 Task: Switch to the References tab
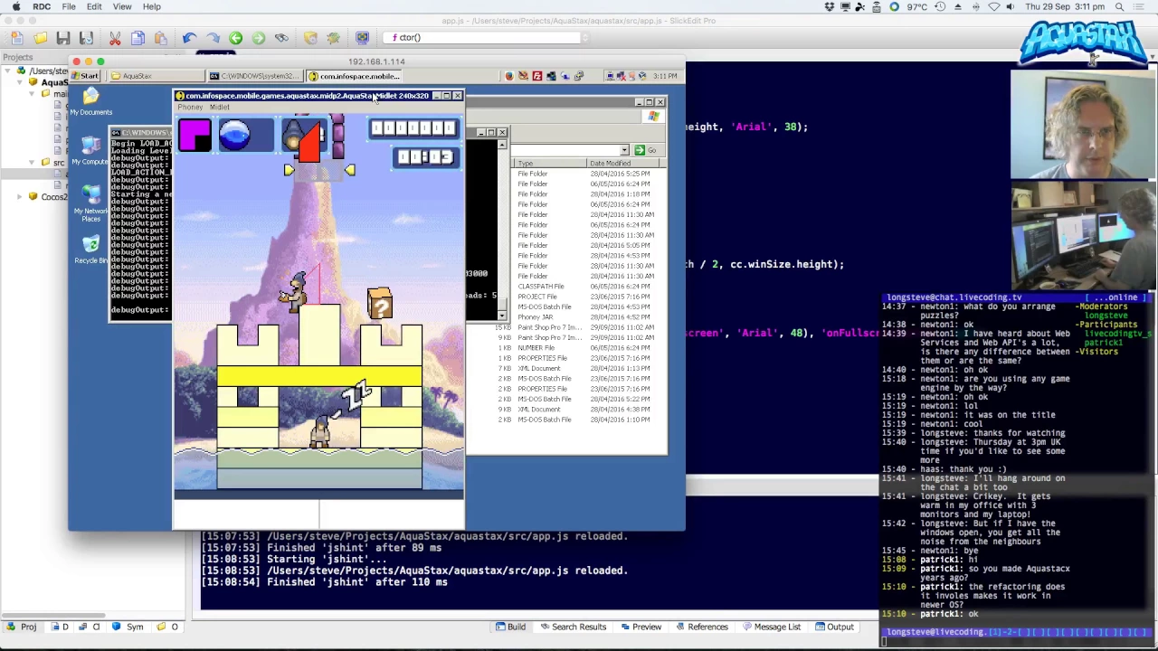tap(701, 627)
